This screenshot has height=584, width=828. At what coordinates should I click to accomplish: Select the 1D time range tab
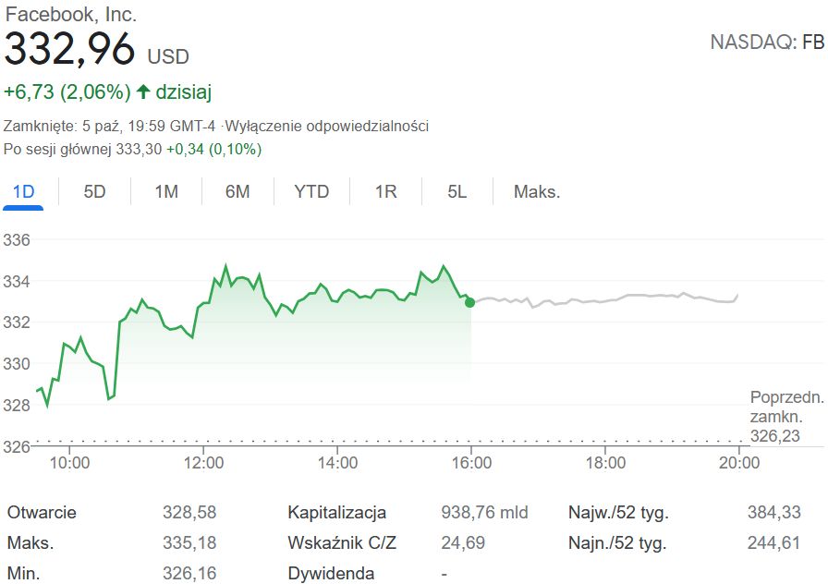coord(23,192)
